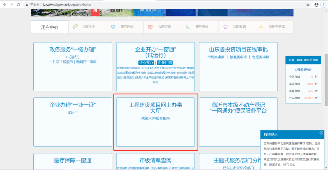Viewport: 328px width, 170px height.
Task: Reload the page using the refresh icon
Action: tap(19, 5)
